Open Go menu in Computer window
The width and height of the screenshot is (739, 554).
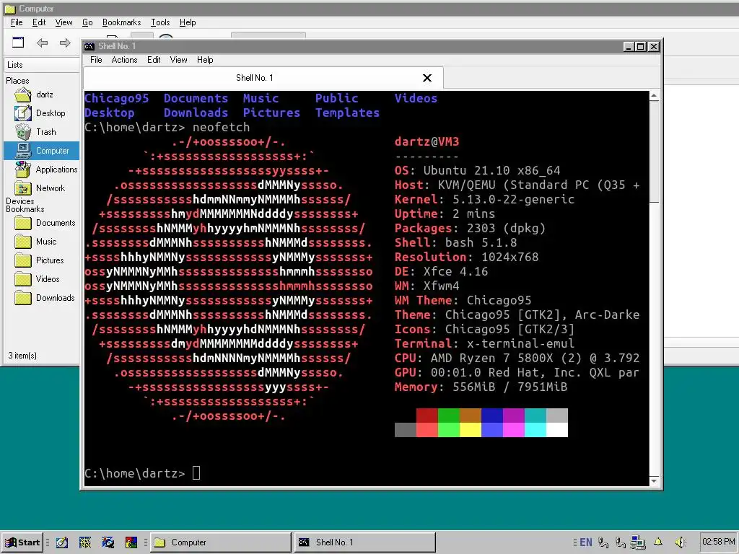pos(87,22)
